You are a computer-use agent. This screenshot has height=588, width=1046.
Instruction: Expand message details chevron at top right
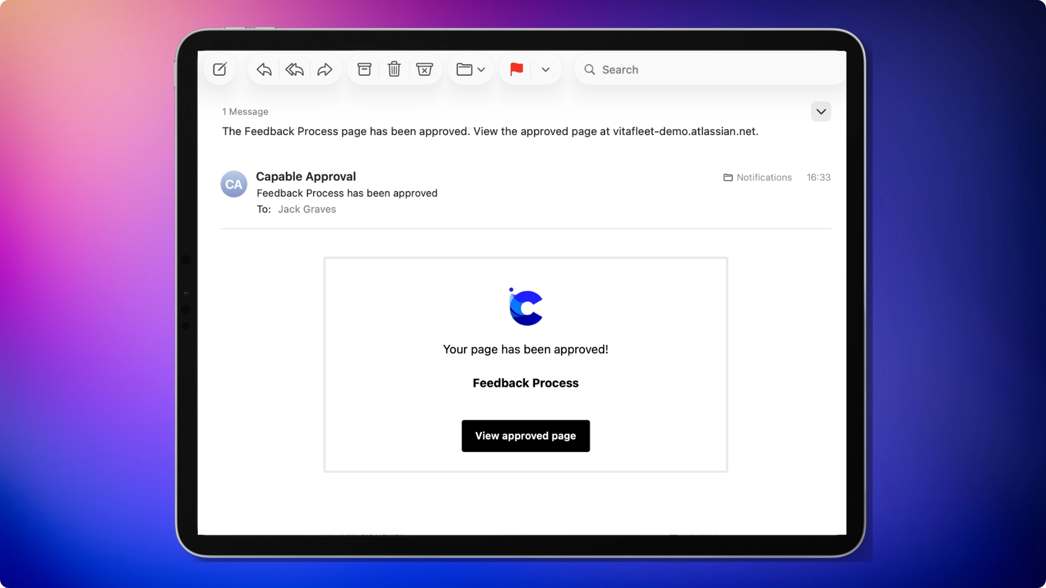821,112
